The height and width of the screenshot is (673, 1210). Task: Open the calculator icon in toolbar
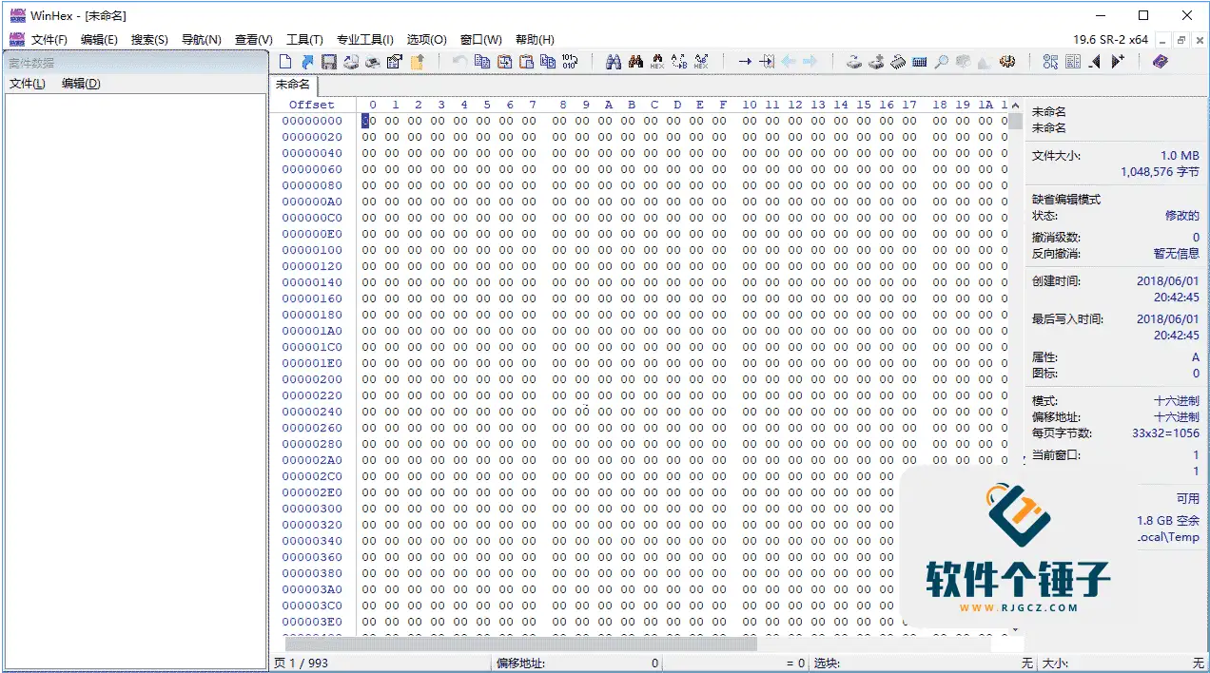[x=919, y=62]
